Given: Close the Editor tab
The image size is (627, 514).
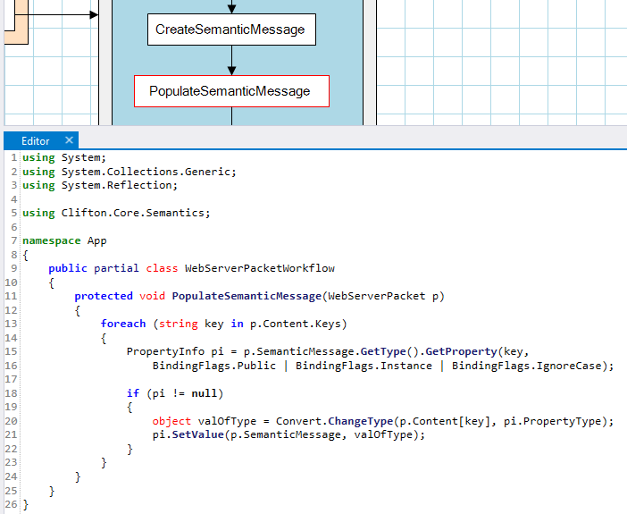Looking at the screenshot, I should pyautogui.click(x=69, y=140).
